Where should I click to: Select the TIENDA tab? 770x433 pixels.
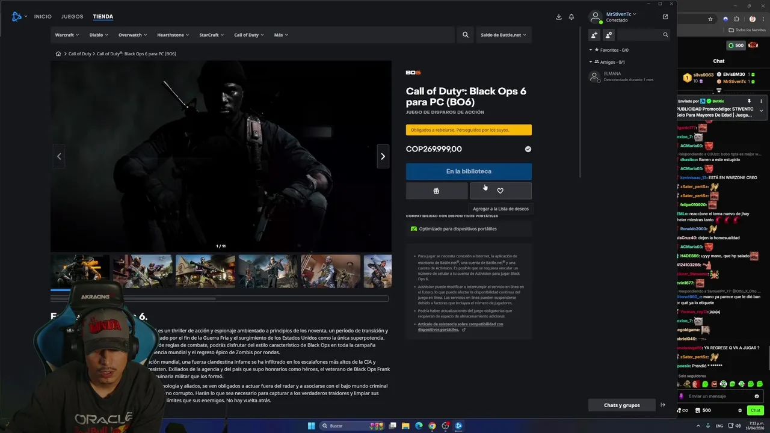(x=103, y=16)
